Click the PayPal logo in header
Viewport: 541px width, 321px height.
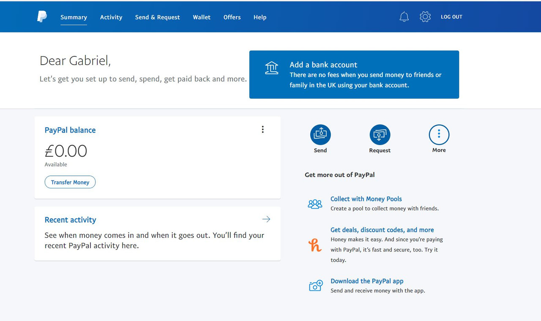click(42, 16)
